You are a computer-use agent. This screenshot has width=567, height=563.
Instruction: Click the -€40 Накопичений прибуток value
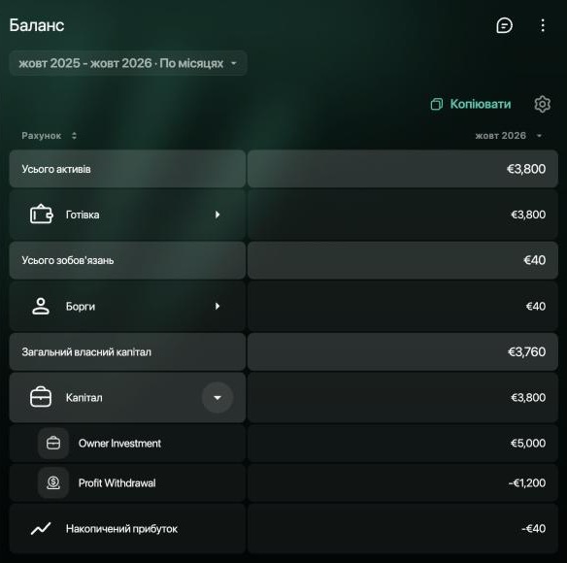(x=533, y=528)
